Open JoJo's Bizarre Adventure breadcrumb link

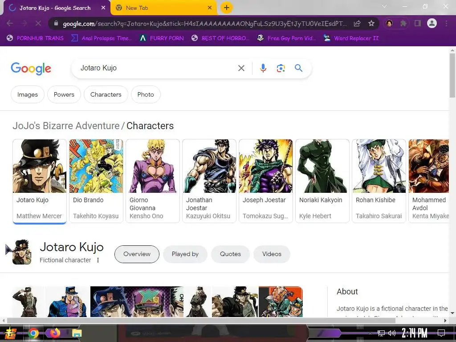coord(66,126)
